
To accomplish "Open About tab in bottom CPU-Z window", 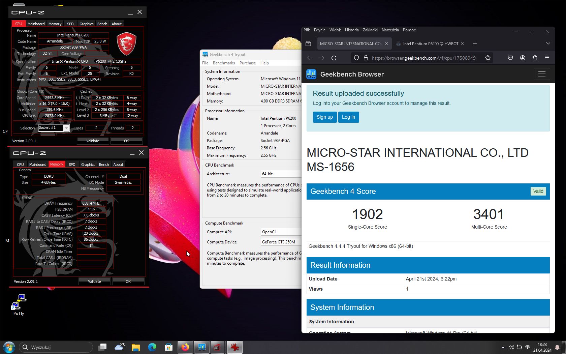I will pyautogui.click(x=118, y=165).
